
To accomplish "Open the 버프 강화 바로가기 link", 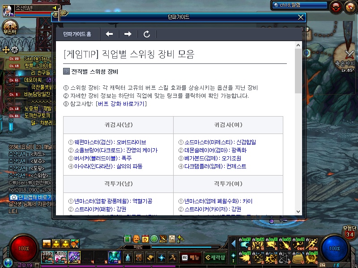I will [x=121, y=104].
